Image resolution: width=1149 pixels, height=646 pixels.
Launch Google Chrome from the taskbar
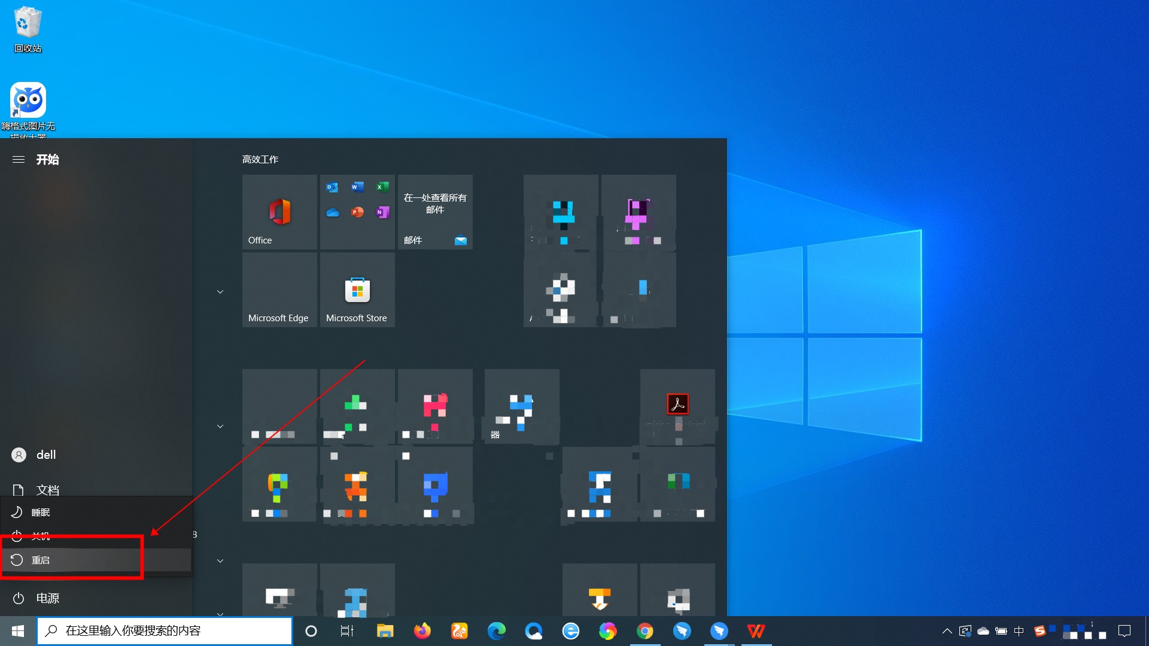[x=645, y=631]
